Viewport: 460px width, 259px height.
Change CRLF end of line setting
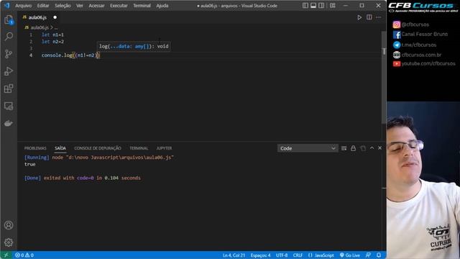(298, 255)
